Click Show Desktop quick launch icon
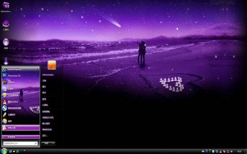 10,151
